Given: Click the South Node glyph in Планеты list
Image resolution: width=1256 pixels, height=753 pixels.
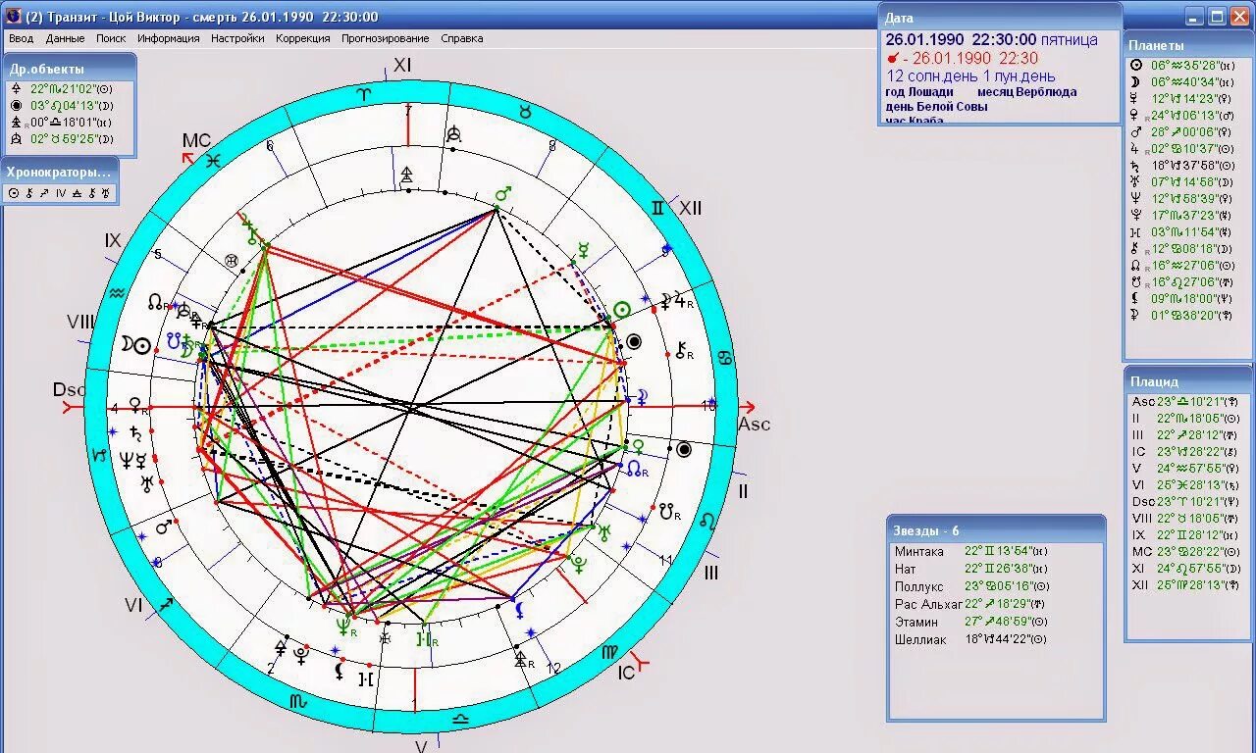Looking at the screenshot, I should point(1136,281).
